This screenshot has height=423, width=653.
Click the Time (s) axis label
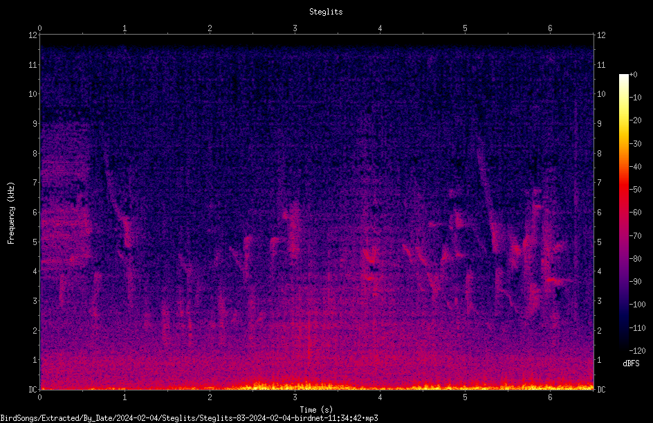316,410
